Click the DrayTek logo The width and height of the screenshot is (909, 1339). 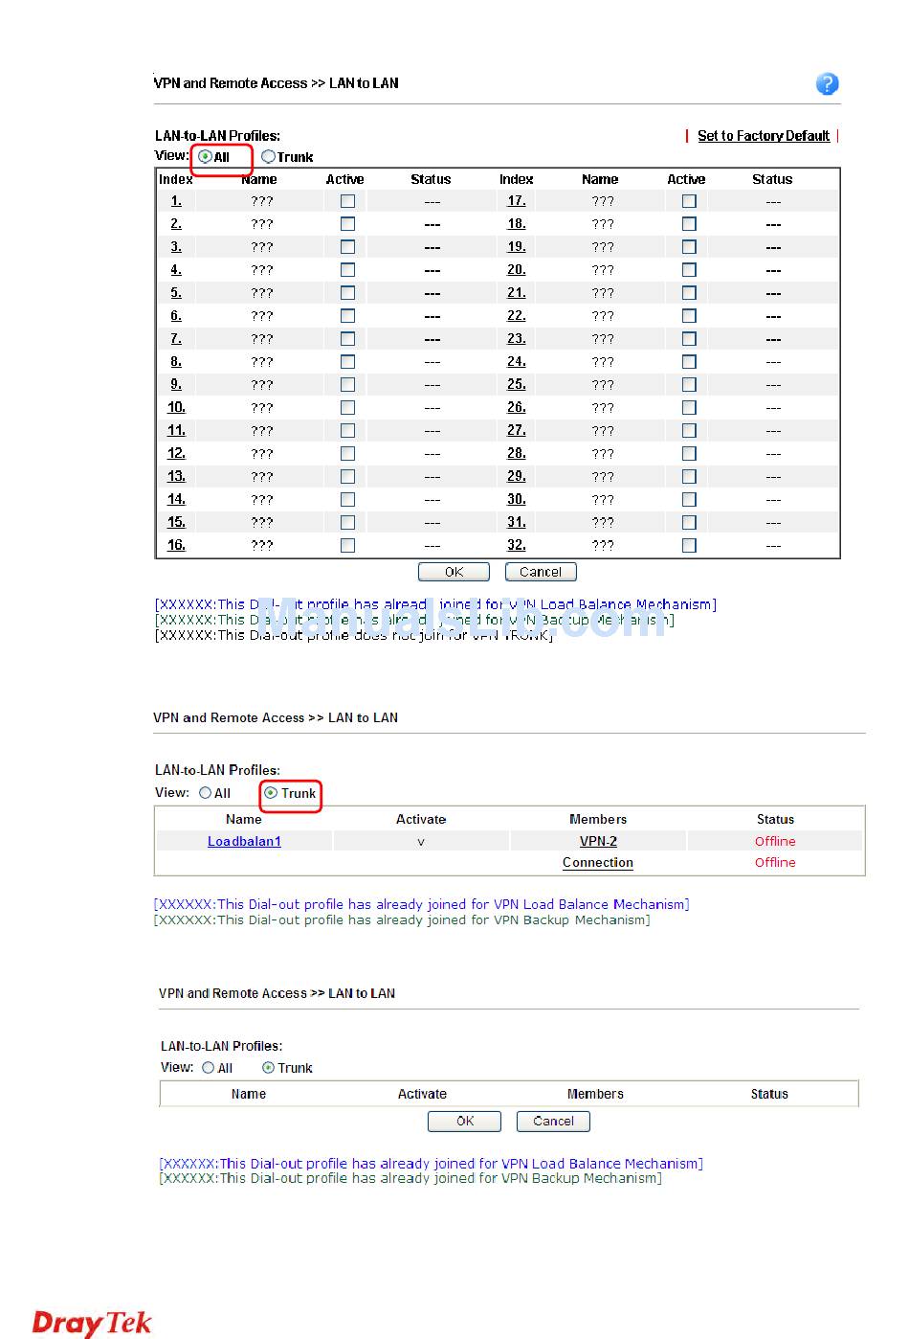pos(92,1323)
